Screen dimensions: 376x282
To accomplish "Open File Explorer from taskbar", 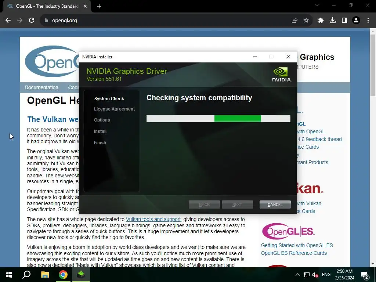I will click(x=45, y=275).
